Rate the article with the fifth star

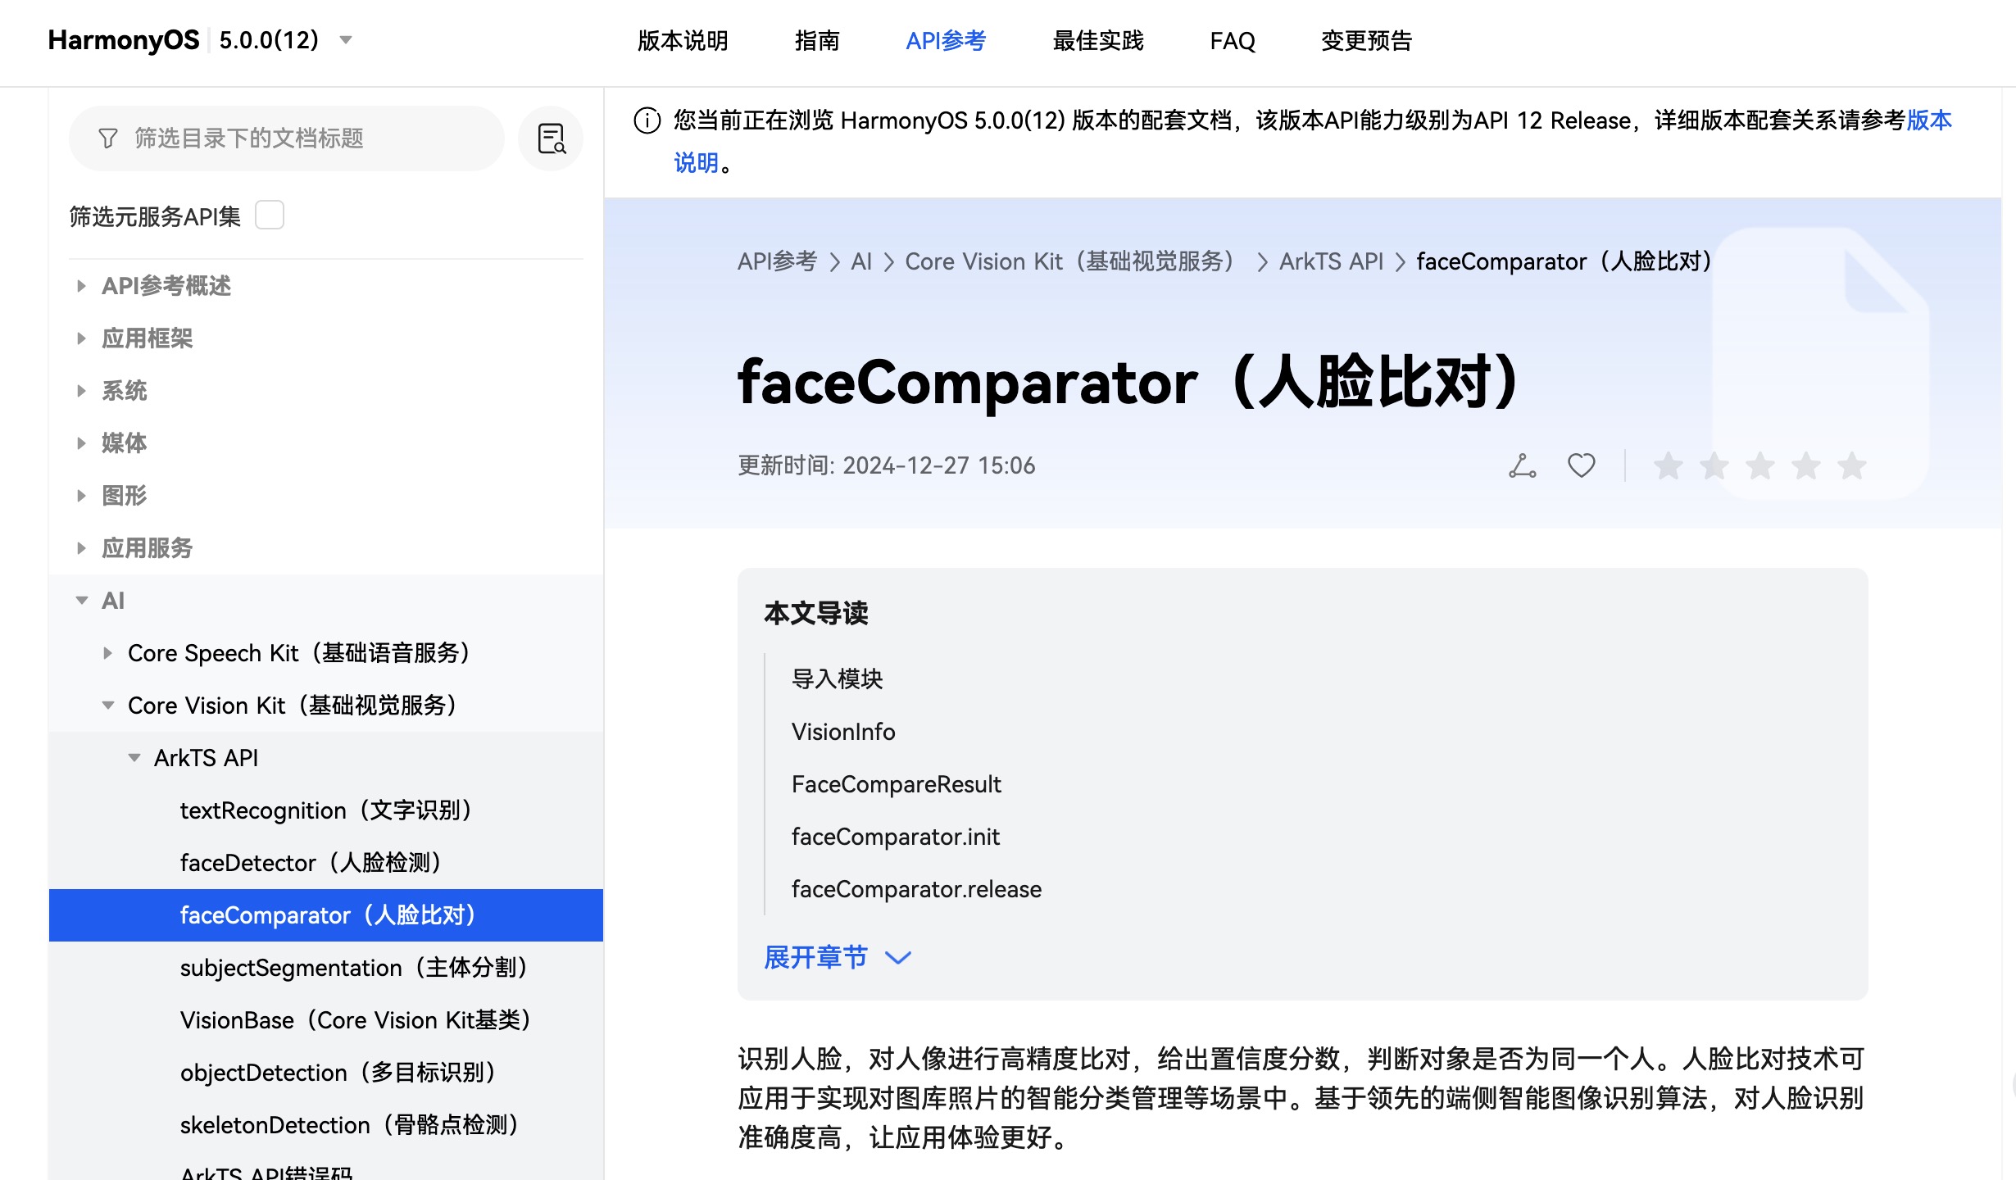(1851, 466)
